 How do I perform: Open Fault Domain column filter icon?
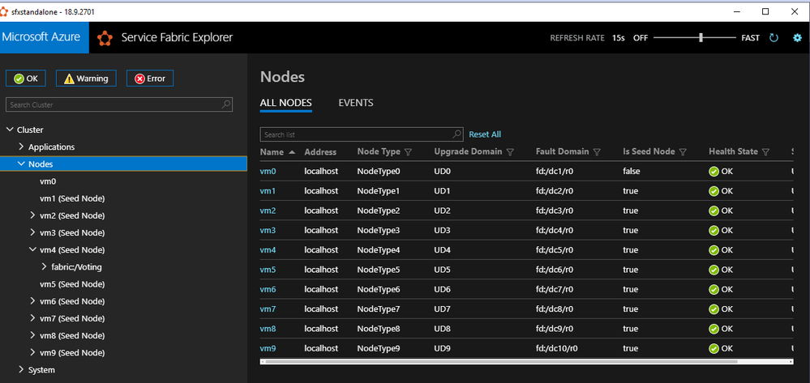tap(598, 152)
